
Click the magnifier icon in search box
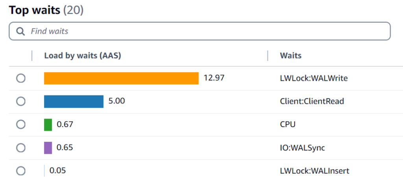pos(20,31)
